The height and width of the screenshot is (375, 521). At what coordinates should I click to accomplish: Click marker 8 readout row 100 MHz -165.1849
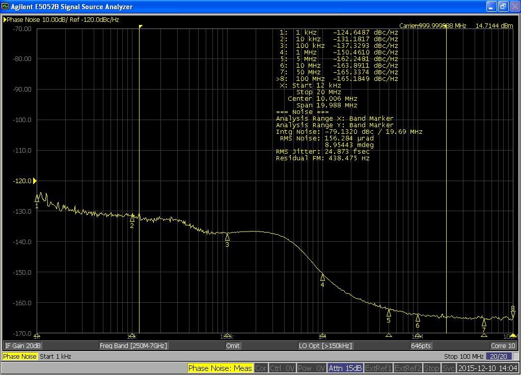[x=337, y=79]
